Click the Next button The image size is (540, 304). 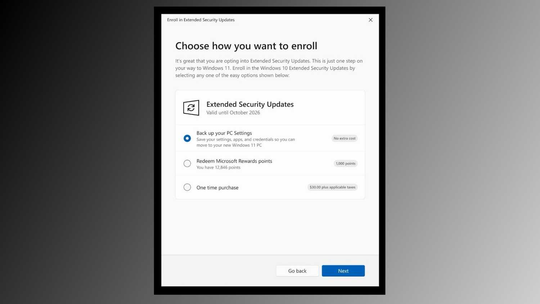[x=343, y=271]
